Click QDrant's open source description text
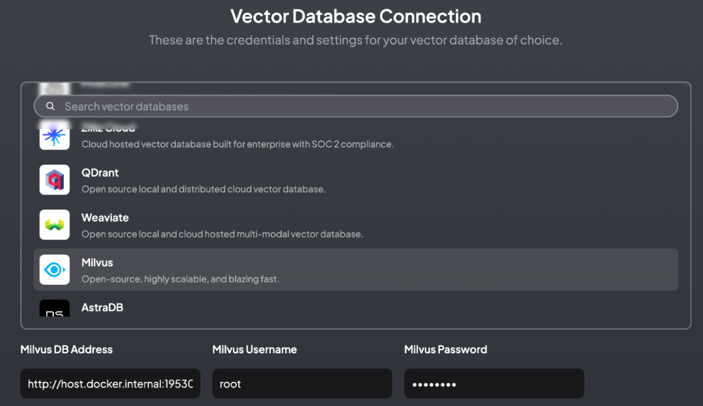The width and height of the screenshot is (703, 406). click(x=203, y=189)
